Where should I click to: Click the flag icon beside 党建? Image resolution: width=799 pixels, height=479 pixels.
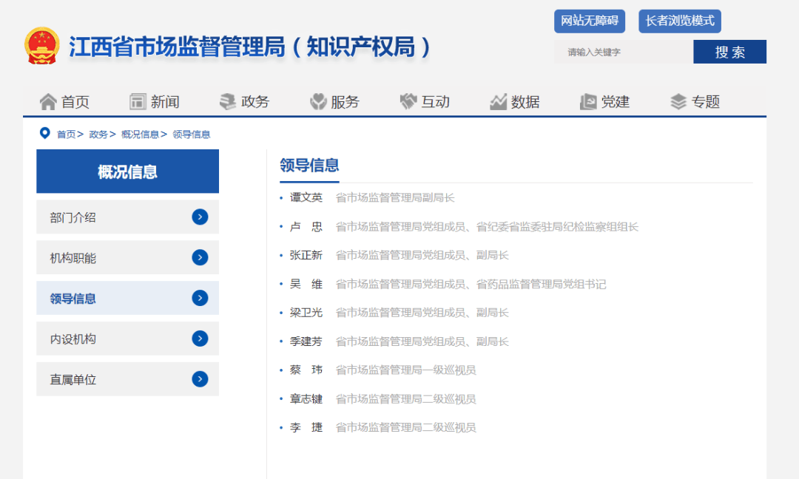pyautogui.click(x=588, y=102)
